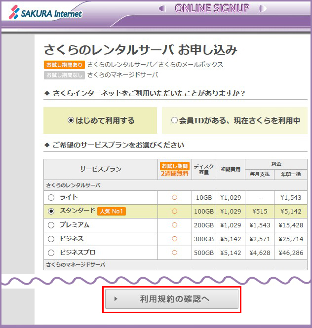Click the ¥5,142 annual price for スタンダード
This screenshot has width=312, height=328.
click(290, 212)
